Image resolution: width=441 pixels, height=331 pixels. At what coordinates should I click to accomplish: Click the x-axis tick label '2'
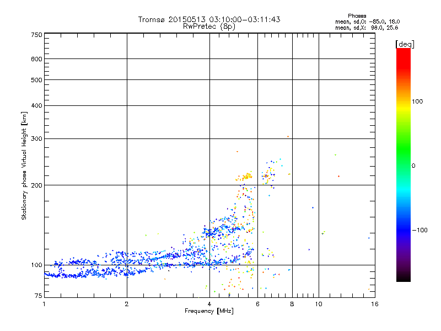coord(127,304)
